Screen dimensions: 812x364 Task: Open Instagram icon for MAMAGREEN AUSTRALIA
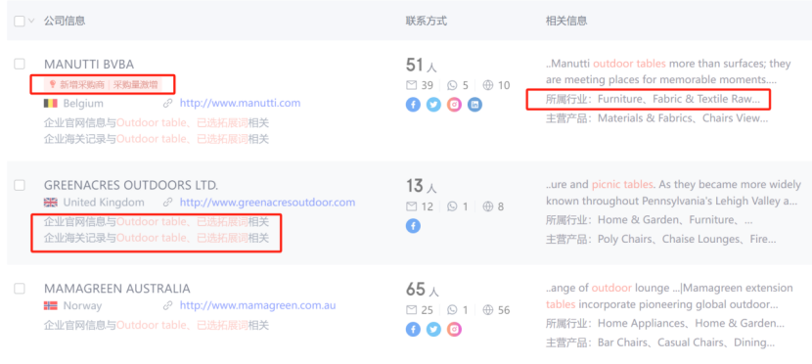454,329
